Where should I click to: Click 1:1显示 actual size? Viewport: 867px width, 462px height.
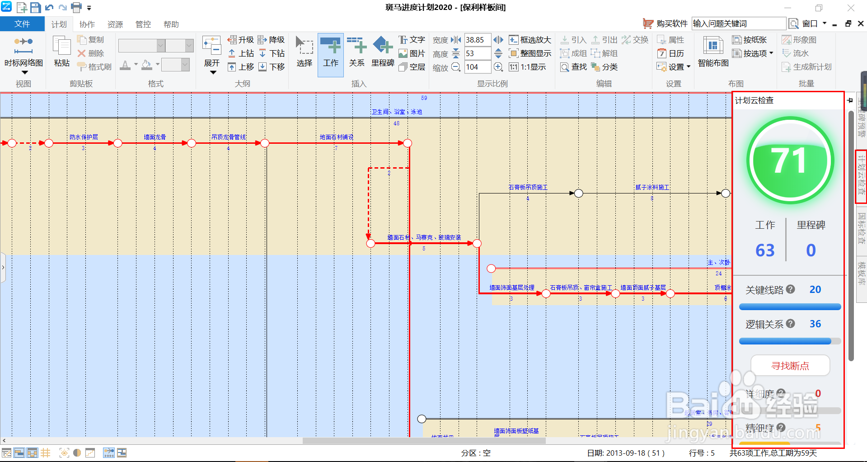click(x=527, y=67)
